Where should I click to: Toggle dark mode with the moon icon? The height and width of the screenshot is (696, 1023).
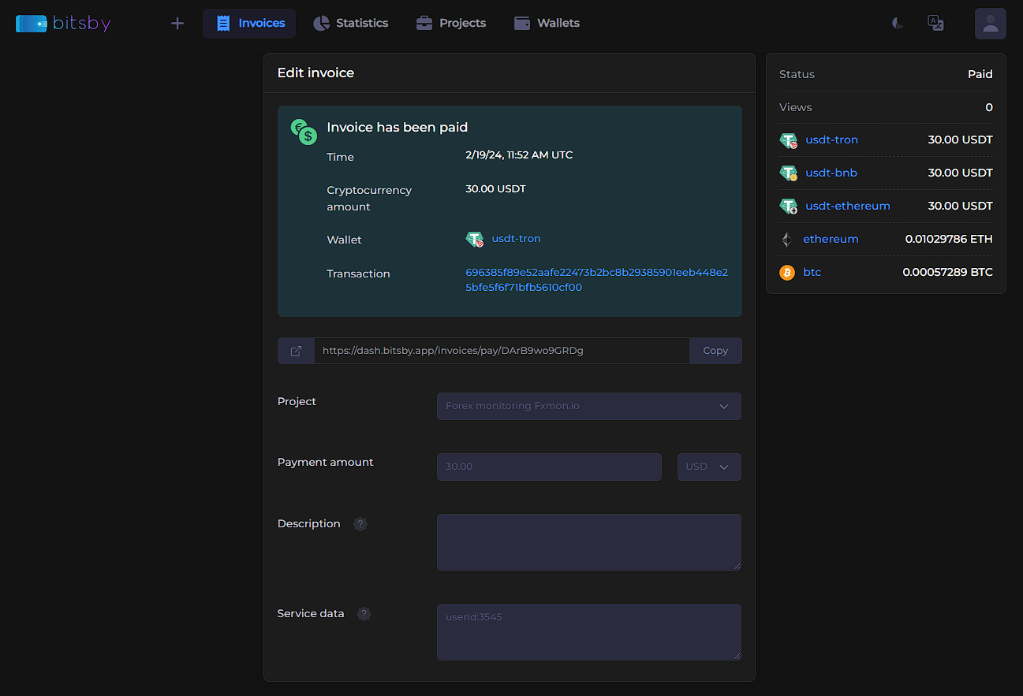tap(898, 24)
